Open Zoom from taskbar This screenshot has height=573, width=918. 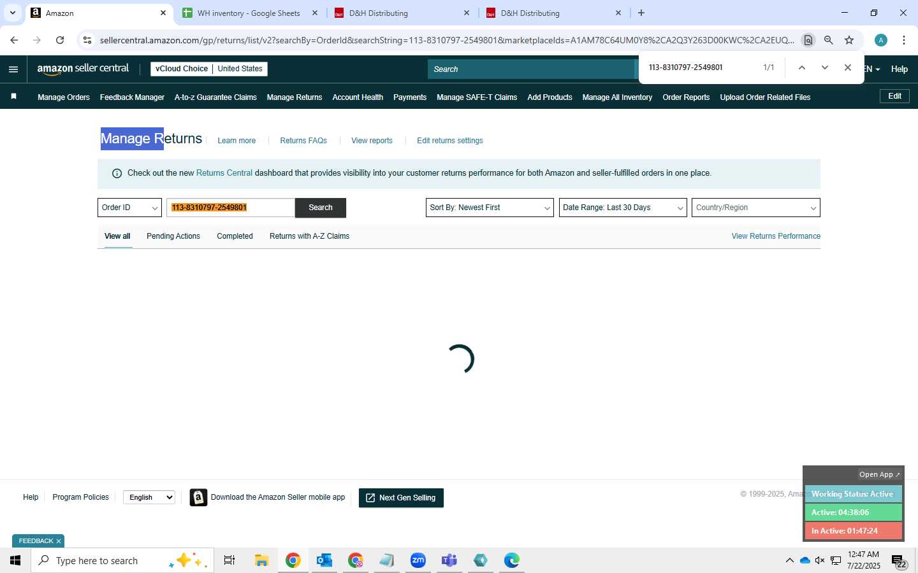(x=418, y=560)
